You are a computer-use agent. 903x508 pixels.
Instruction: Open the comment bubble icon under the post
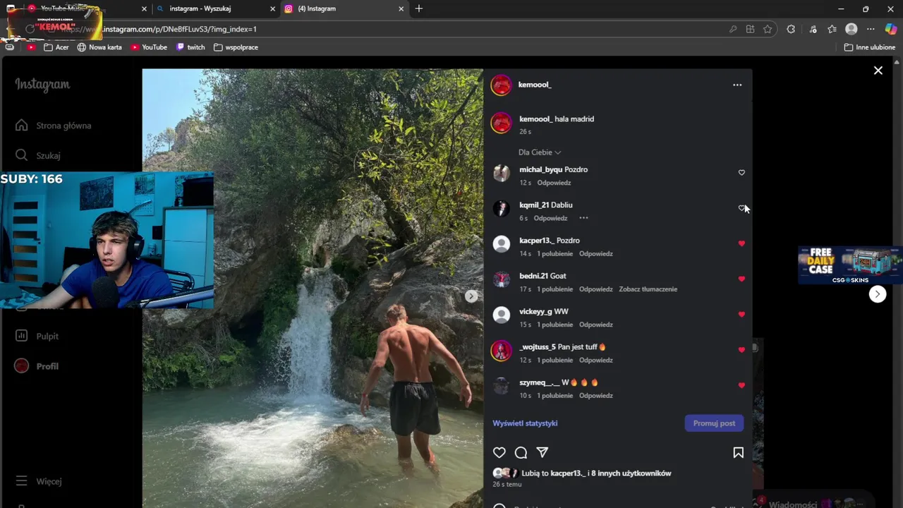(521, 453)
